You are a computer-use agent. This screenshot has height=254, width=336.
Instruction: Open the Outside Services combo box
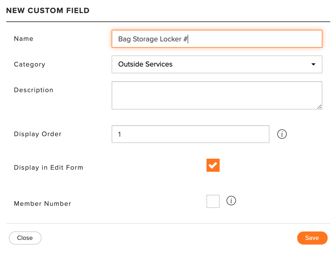point(217,64)
